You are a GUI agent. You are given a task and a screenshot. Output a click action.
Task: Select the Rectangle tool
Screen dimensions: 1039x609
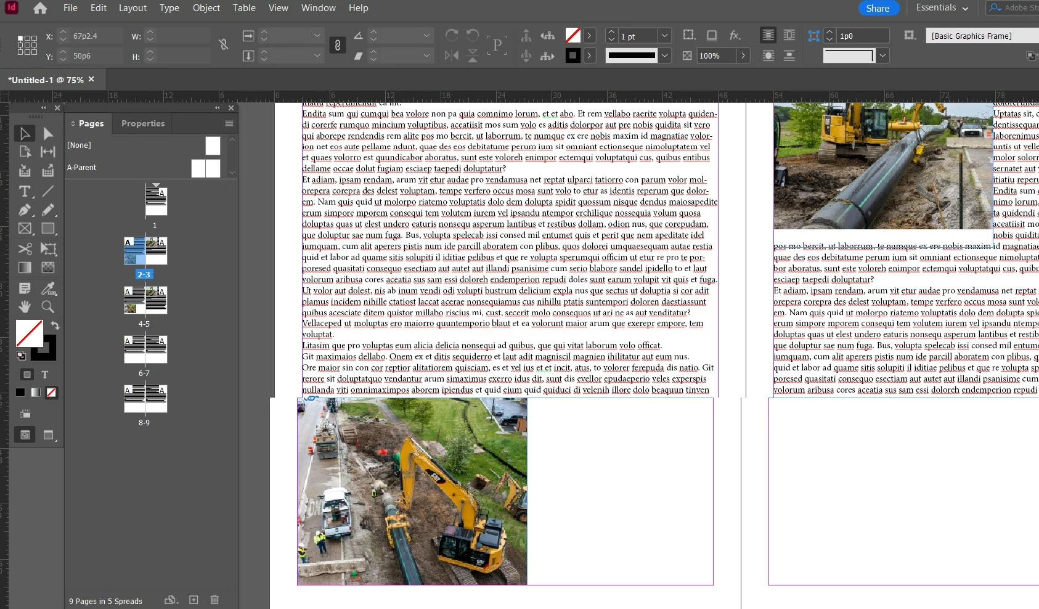(48, 229)
